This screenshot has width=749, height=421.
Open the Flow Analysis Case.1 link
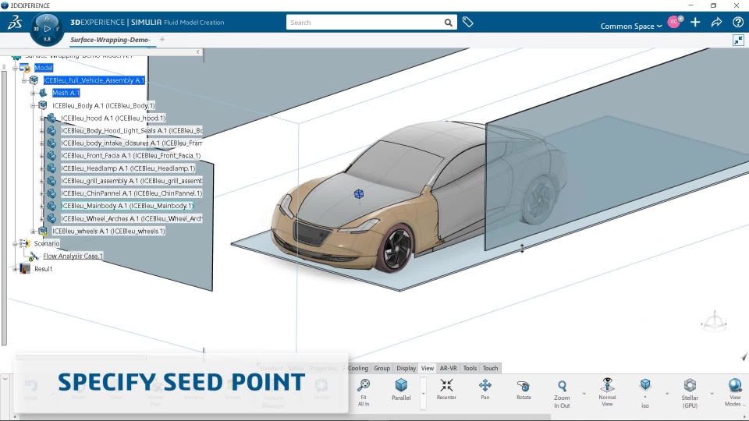click(73, 256)
